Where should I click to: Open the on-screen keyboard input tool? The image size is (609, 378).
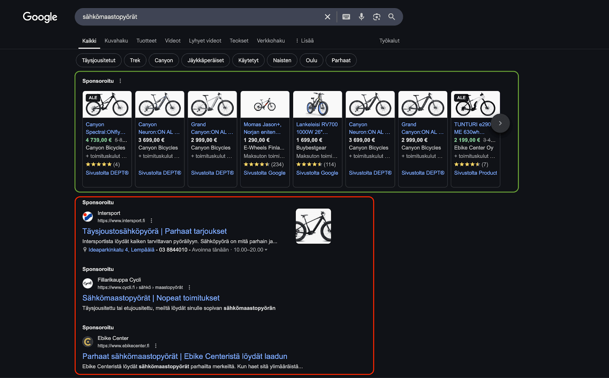(346, 17)
